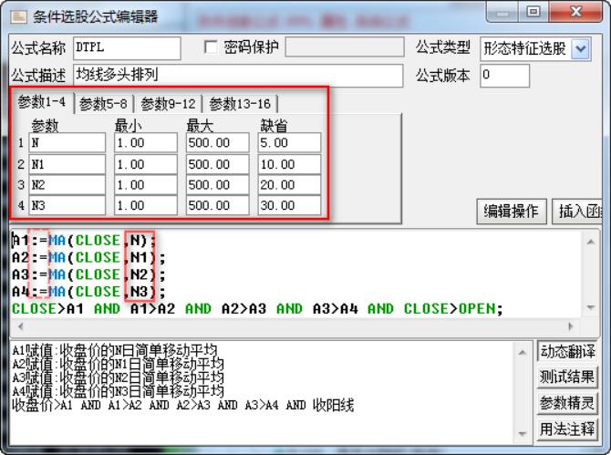
Task: Click the 编辑操作 button
Action: point(511,212)
